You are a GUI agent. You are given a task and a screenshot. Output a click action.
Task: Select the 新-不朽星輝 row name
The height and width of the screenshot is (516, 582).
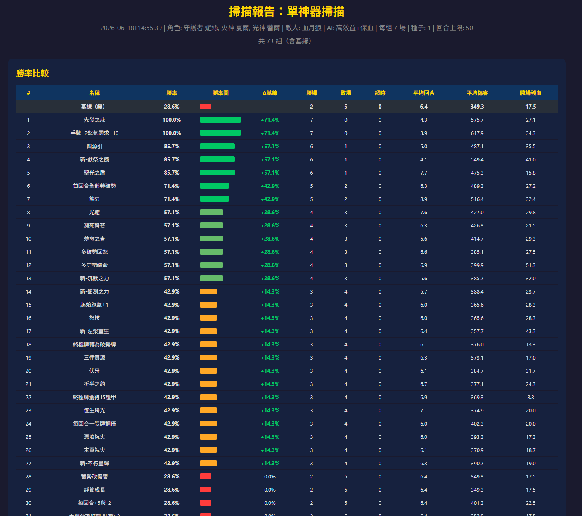95,463
